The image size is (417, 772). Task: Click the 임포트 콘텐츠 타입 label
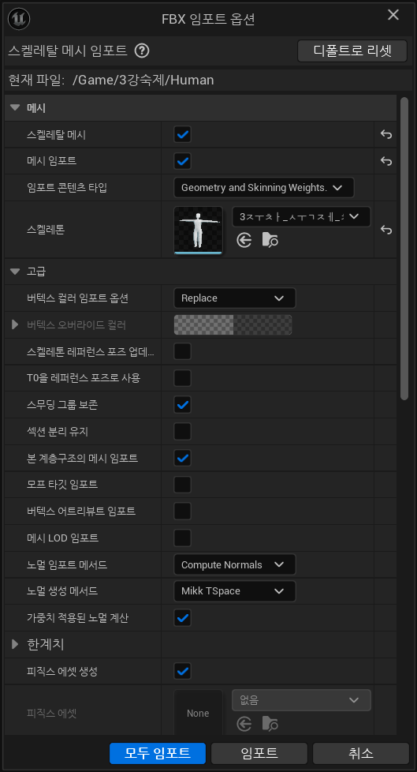pyautogui.click(x=67, y=188)
